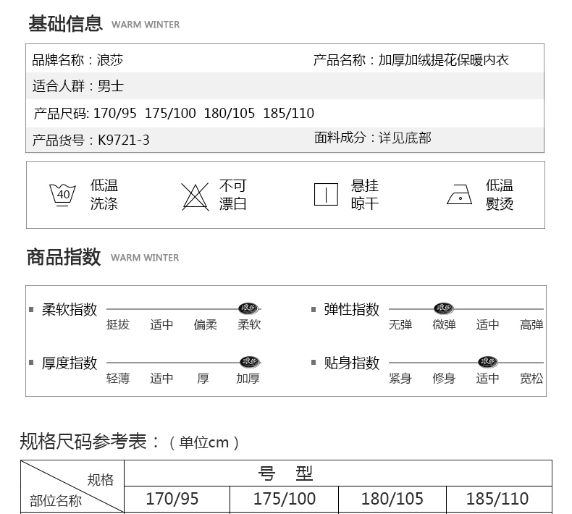Click the 40-degree low-temperature wash icon
This screenshot has width=572, height=514.
point(63,195)
